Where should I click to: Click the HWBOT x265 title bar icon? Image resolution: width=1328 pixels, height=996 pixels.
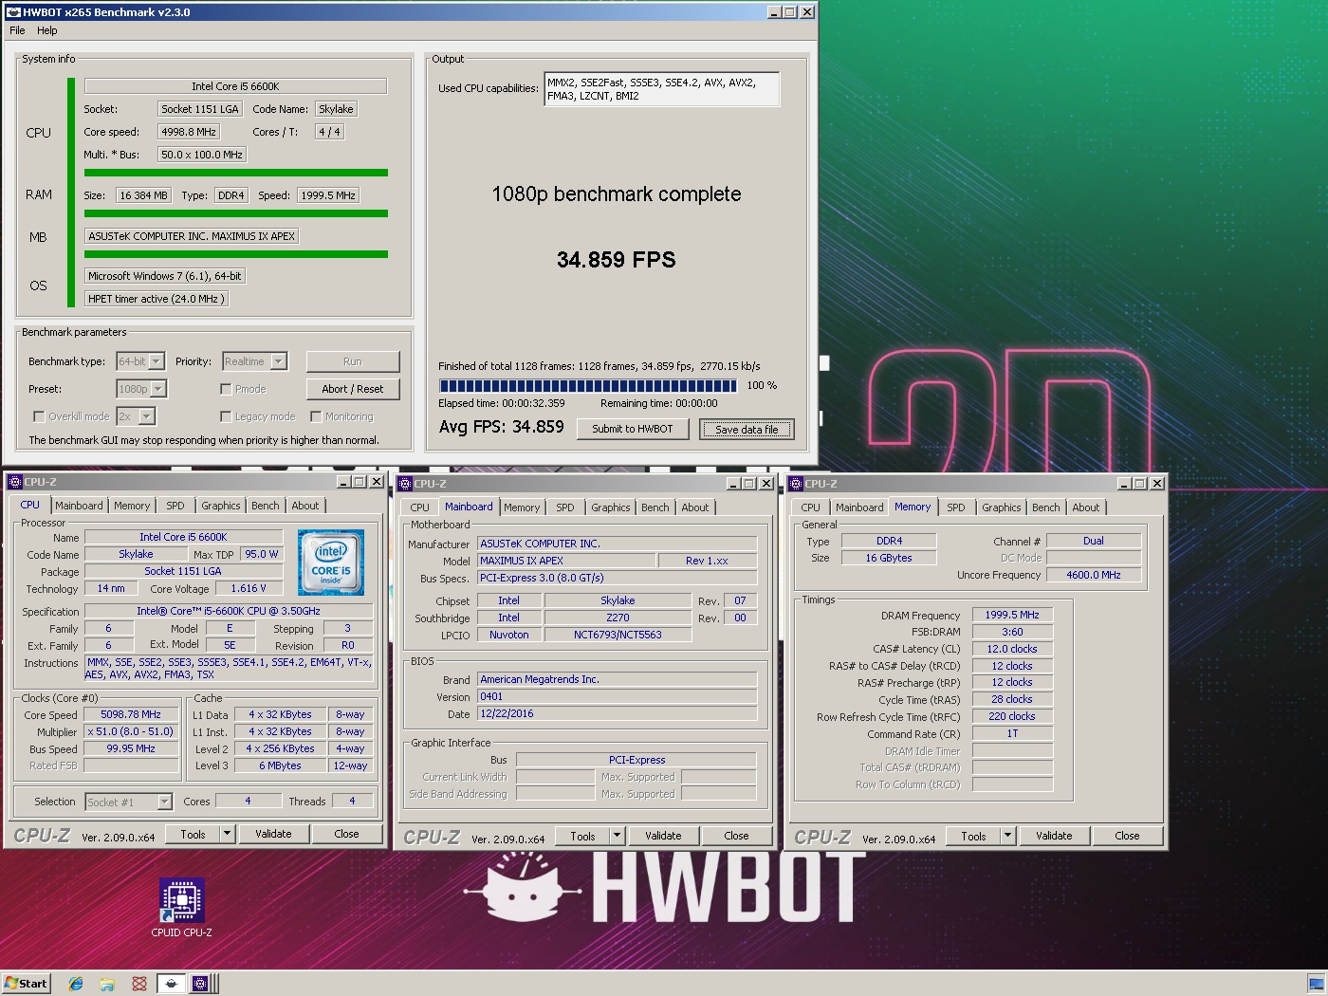13,12
